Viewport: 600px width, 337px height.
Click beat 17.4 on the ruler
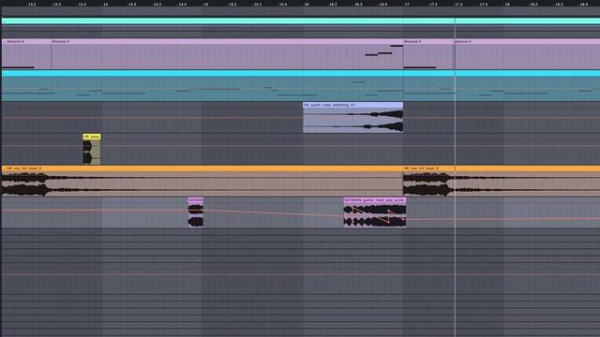pyautogui.click(x=484, y=4)
